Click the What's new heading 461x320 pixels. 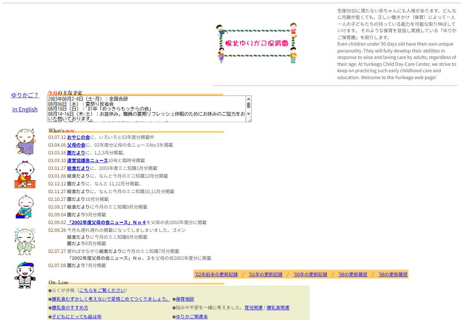pyautogui.click(x=62, y=131)
